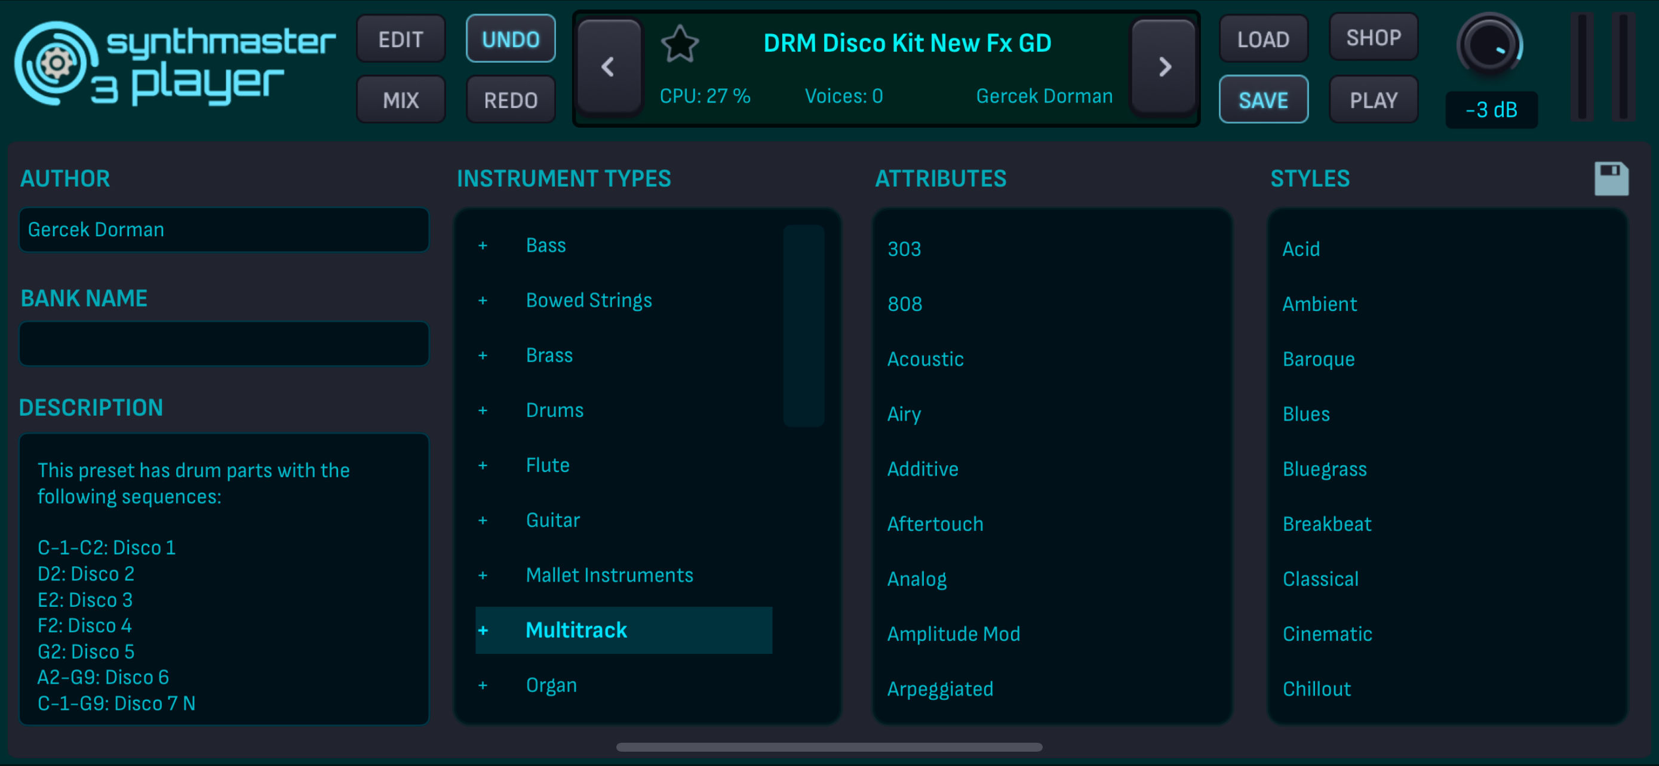Select Bass in instrument types

point(545,246)
